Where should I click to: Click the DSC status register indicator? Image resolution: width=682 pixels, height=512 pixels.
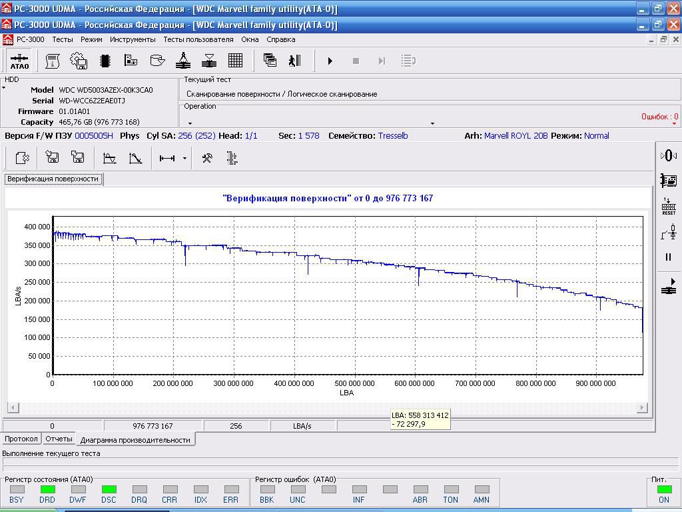point(109,489)
